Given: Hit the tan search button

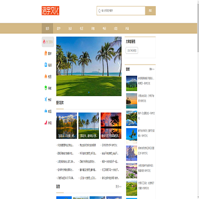Looking at the screenshot, I should click(150, 11).
